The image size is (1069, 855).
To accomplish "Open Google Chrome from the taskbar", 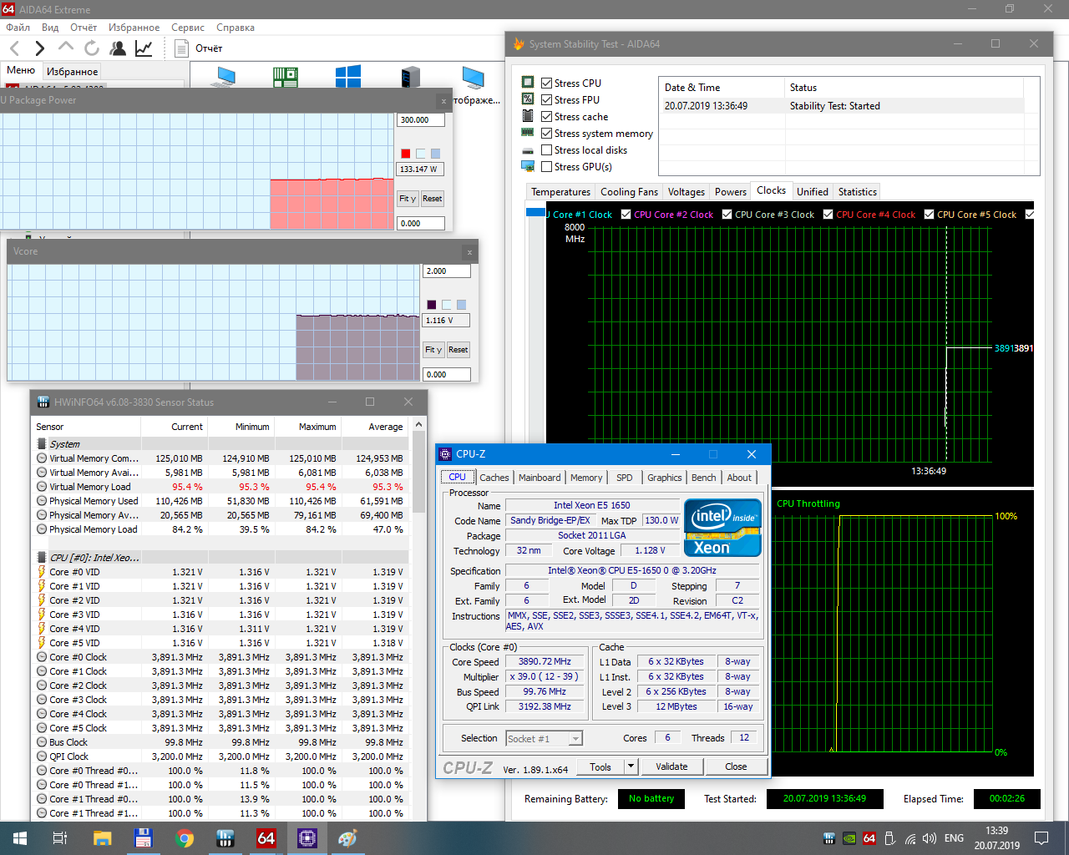I will coord(185,837).
